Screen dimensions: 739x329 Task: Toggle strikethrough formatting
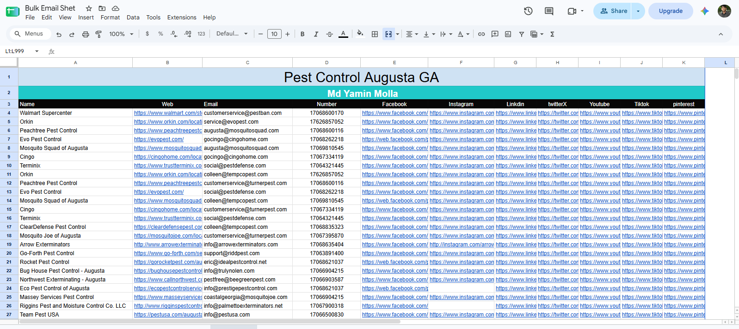tap(329, 34)
